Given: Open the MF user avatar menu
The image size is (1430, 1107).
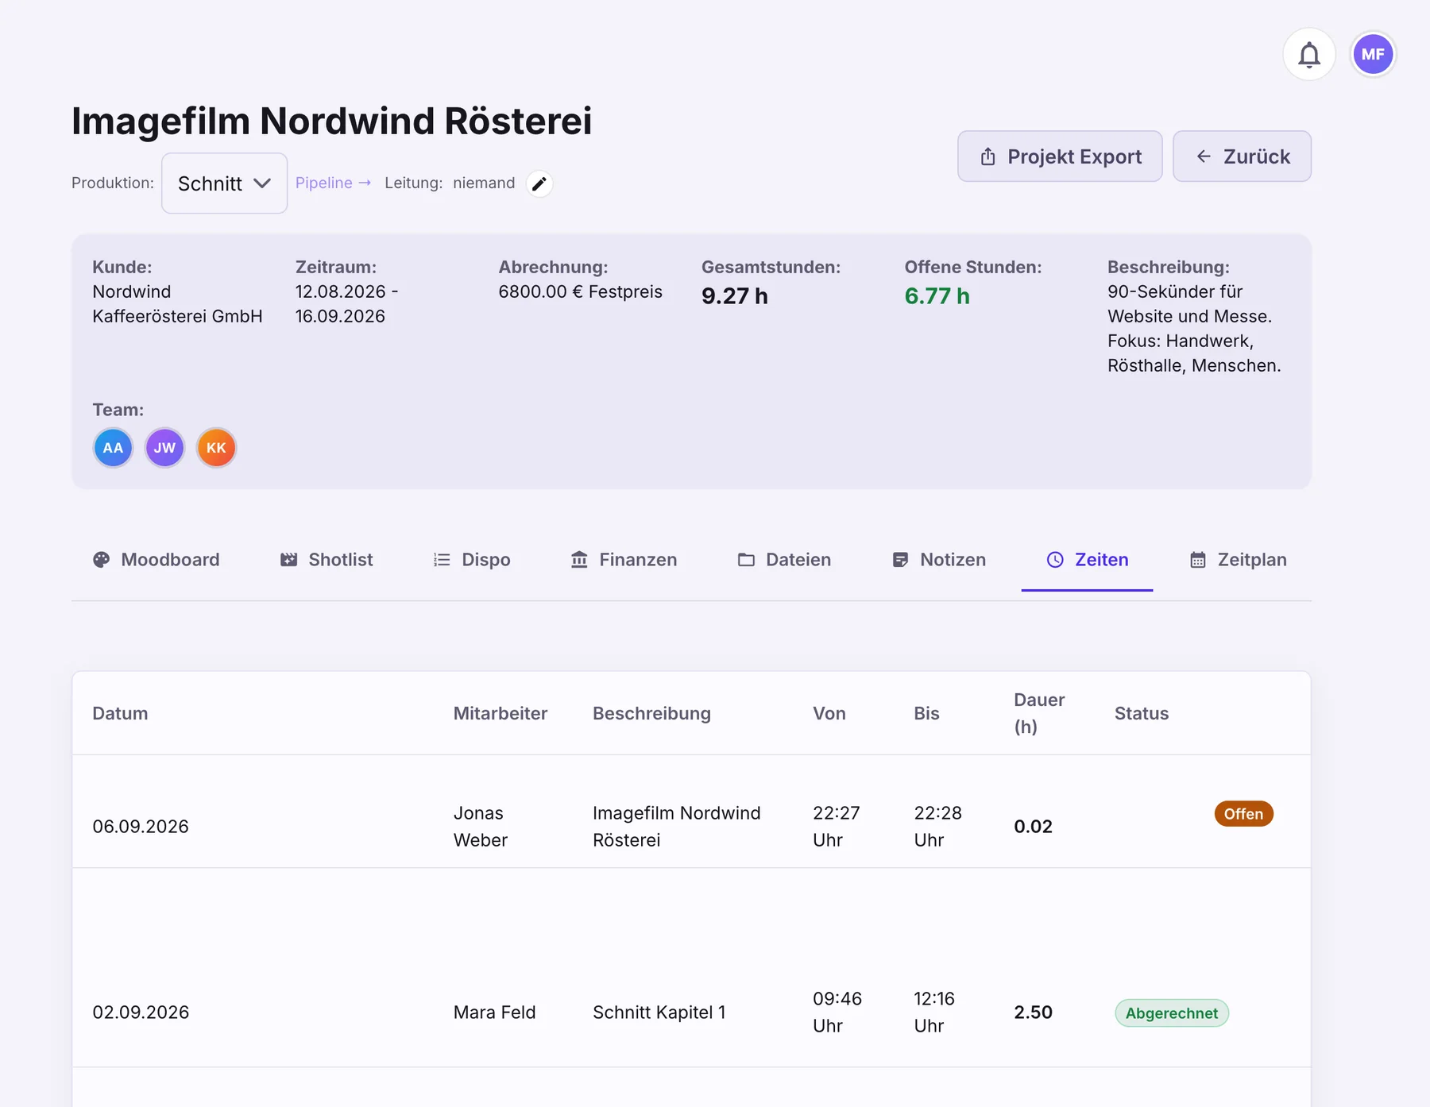Looking at the screenshot, I should (x=1373, y=55).
